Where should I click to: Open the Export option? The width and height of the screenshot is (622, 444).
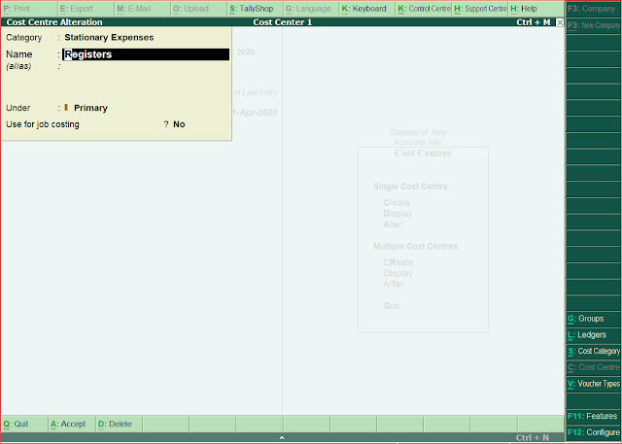(x=86, y=9)
